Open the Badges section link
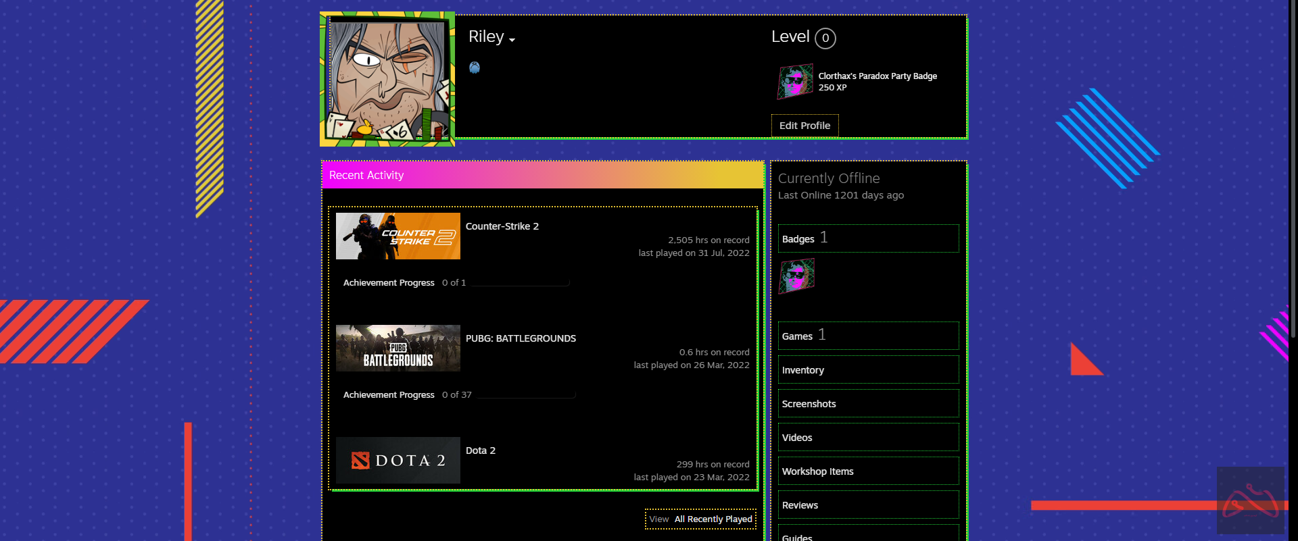The image size is (1298, 541). (x=798, y=239)
